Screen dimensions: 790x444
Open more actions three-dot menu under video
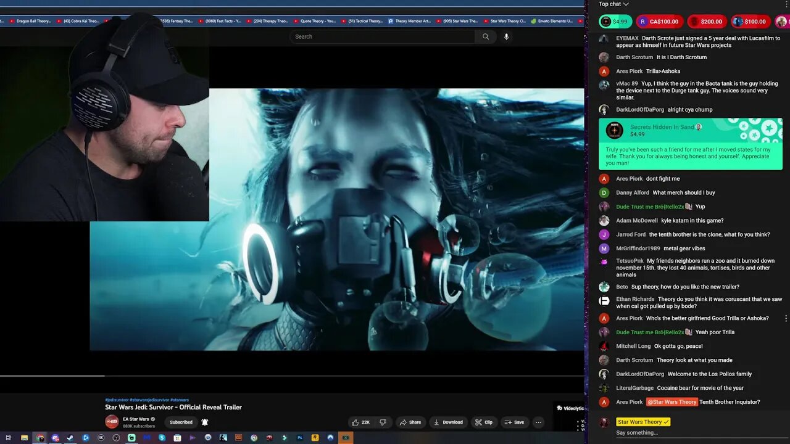(538, 422)
